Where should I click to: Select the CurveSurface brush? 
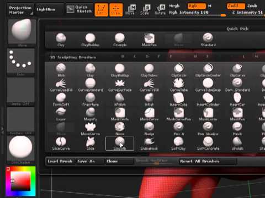120,85
